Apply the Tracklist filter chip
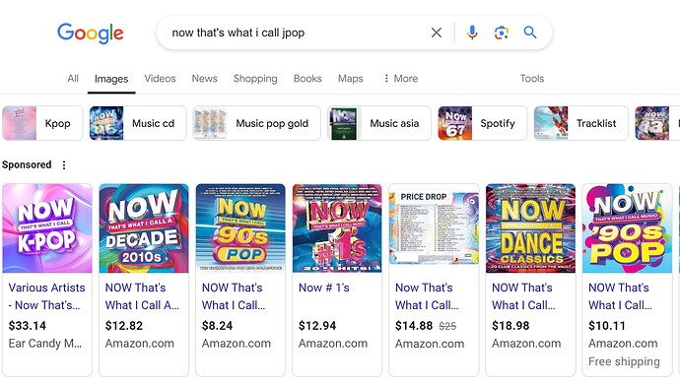Screen dimensions: 680x386 580,123
